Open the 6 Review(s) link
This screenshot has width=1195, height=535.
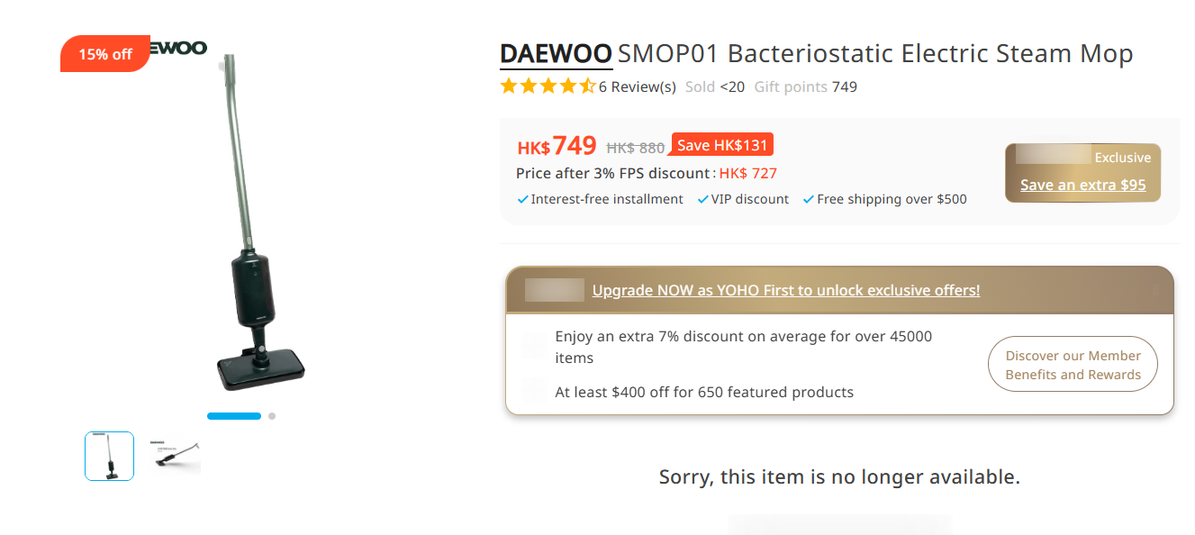(638, 87)
